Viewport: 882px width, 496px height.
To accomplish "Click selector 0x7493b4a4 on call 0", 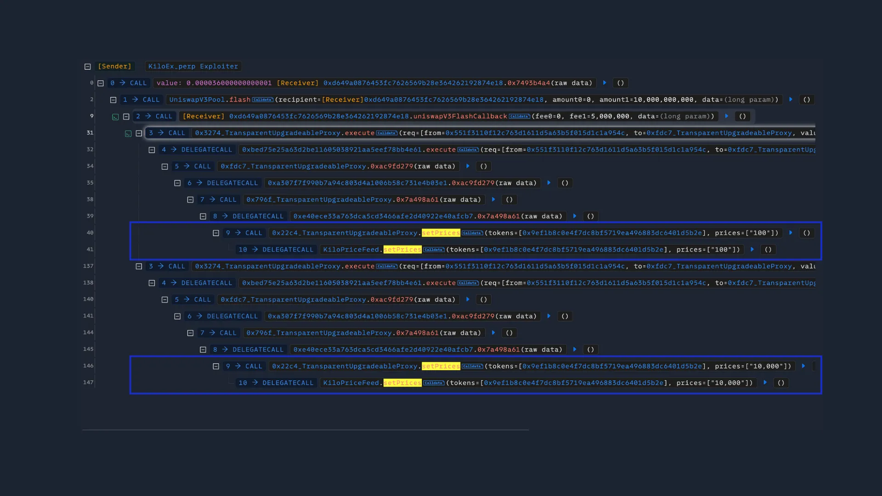I will [x=529, y=83].
